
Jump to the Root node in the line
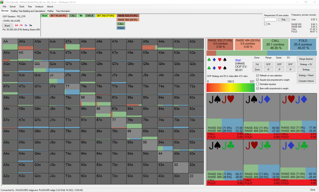pos(45,15)
